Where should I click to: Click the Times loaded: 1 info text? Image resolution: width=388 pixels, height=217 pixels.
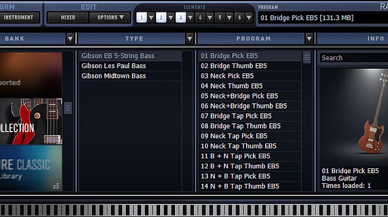point(346,186)
